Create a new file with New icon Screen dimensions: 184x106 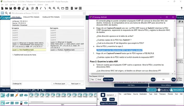[2, 8]
